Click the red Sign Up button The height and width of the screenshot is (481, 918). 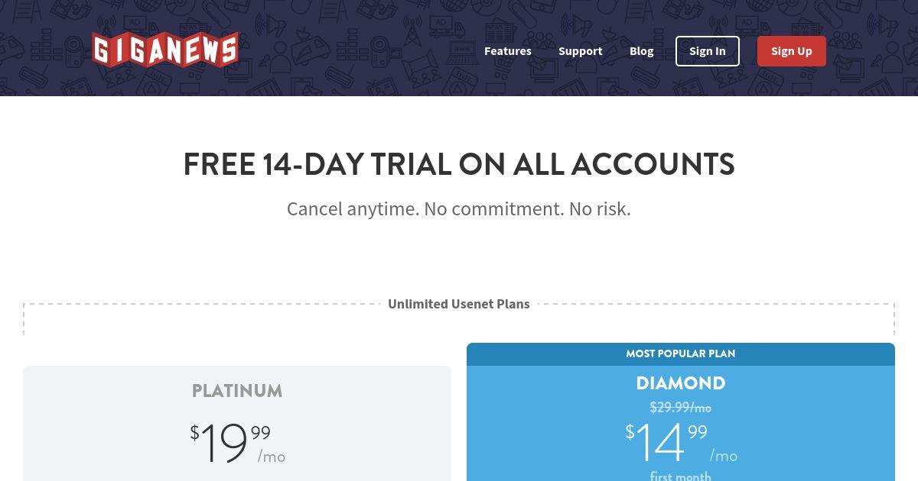[791, 51]
